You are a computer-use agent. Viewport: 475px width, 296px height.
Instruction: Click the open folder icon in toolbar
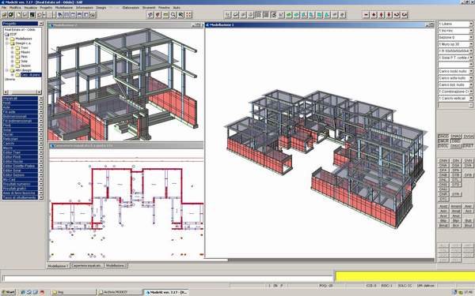pyautogui.click(x=4, y=14)
